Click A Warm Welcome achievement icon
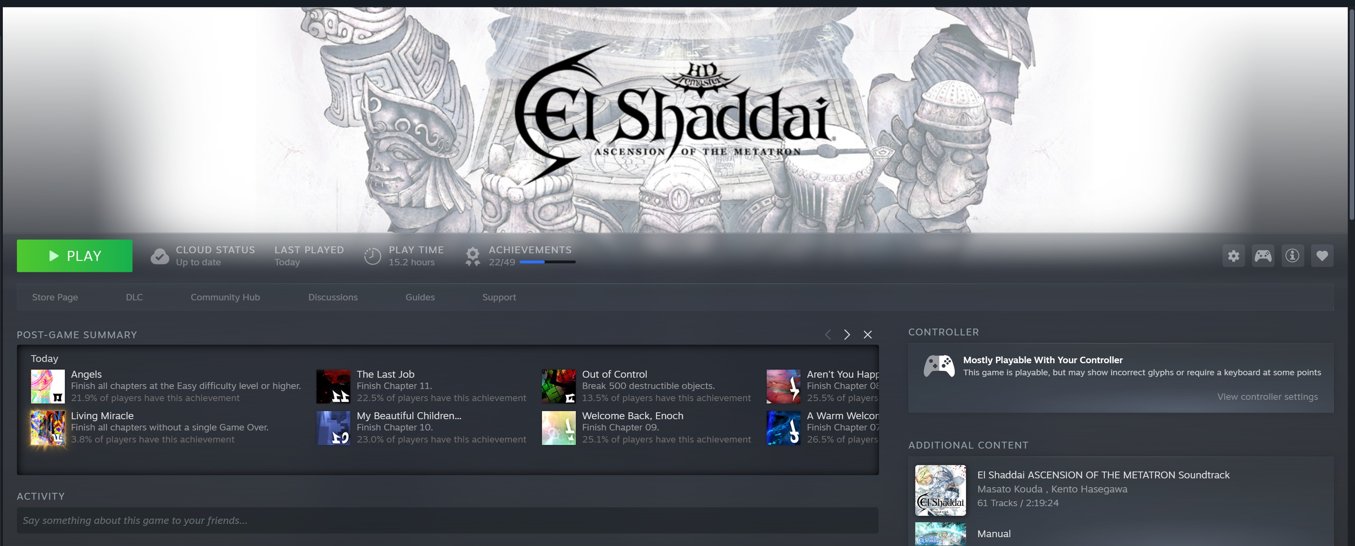The height and width of the screenshot is (546, 1355). 784,428
